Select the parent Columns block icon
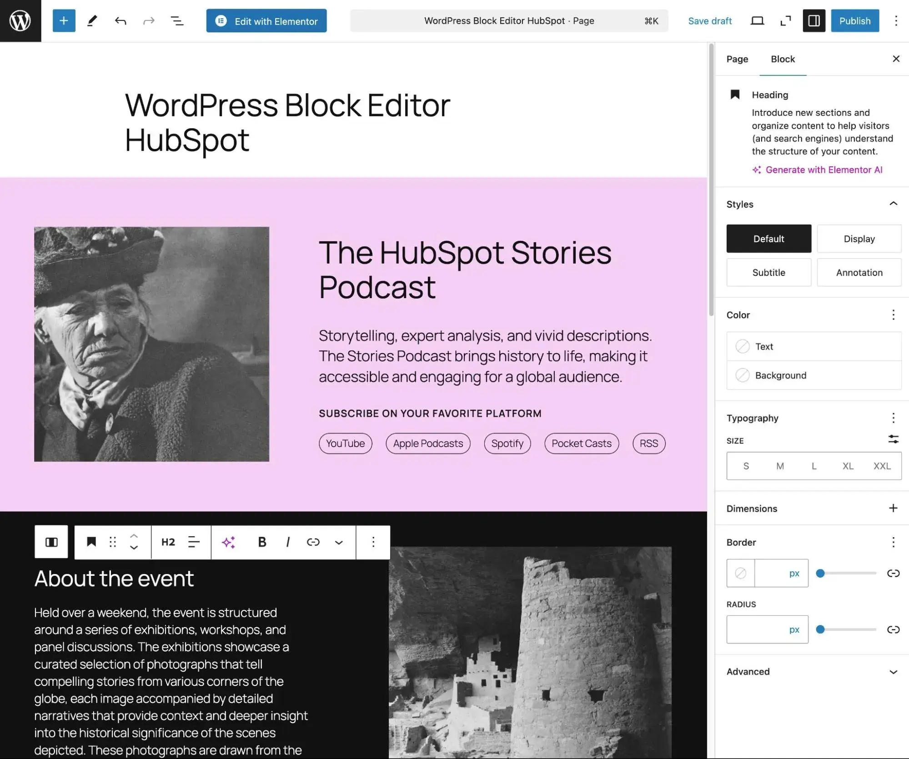The image size is (909, 759). (x=51, y=542)
